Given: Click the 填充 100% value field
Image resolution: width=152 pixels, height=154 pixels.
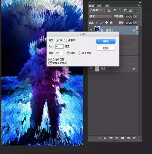Looking at the screenshot, I should 129,23.
